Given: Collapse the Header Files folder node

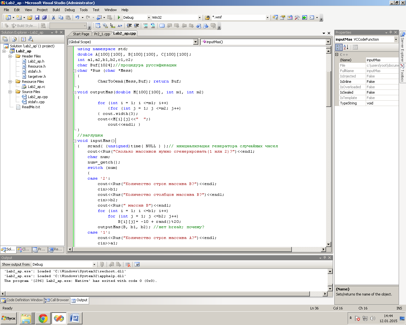Looking at the screenshot, I should click(x=10, y=56).
